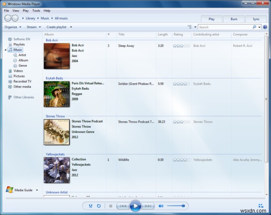Select the Sleep Away track title
Screen dimensions: 271x215
click(126, 46)
